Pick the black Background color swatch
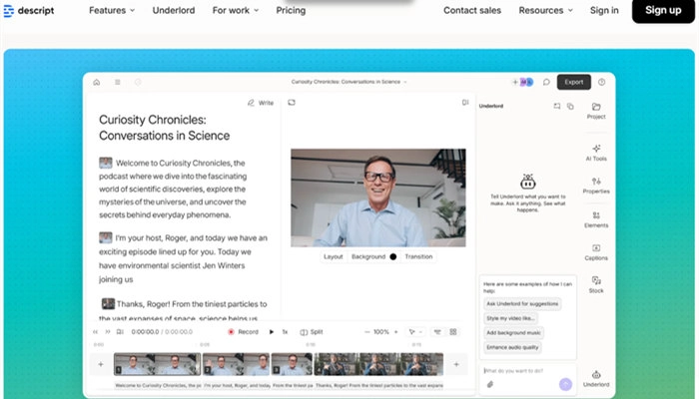This screenshot has width=699, height=399. 392,256
